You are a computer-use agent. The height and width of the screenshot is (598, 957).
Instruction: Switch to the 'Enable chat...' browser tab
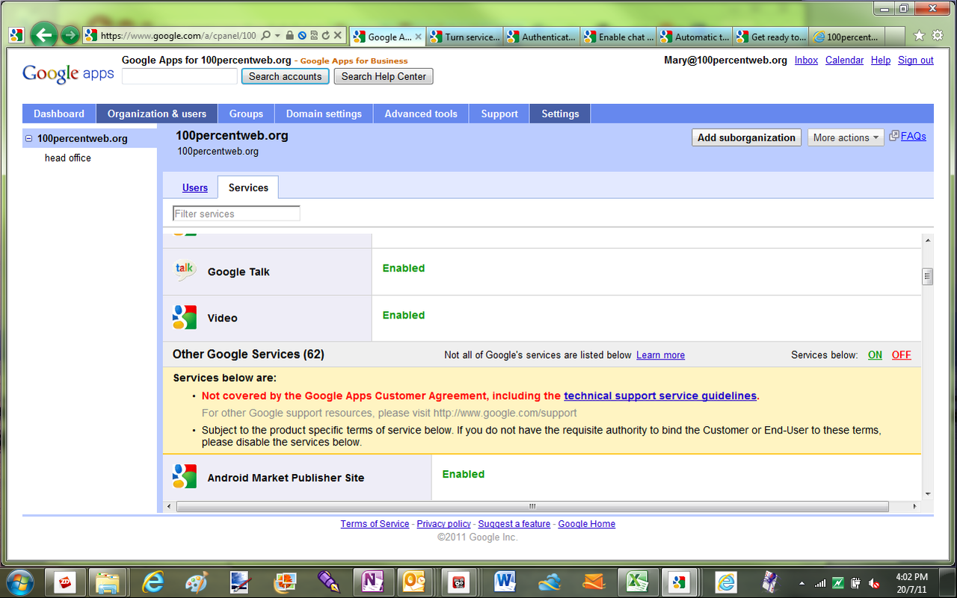point(618,37)
